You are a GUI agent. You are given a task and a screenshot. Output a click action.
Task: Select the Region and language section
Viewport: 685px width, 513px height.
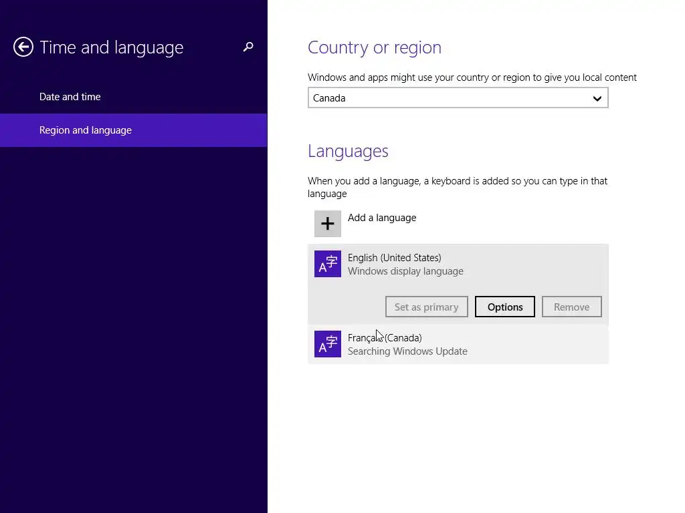(133, 130)
